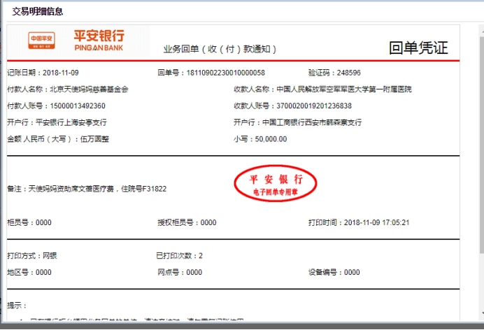The image size is (484, 330).
Task: Select the posting date 2018-11-09
Action: pos(60,73)
